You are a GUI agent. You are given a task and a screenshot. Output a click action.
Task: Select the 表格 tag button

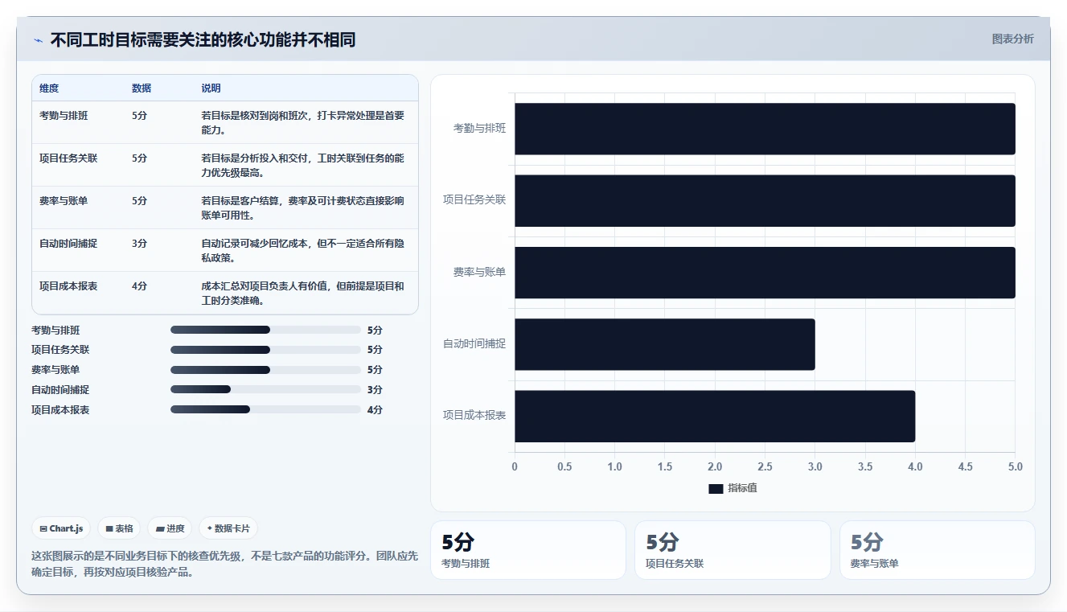pyautogui.click(x=119, y=528)
